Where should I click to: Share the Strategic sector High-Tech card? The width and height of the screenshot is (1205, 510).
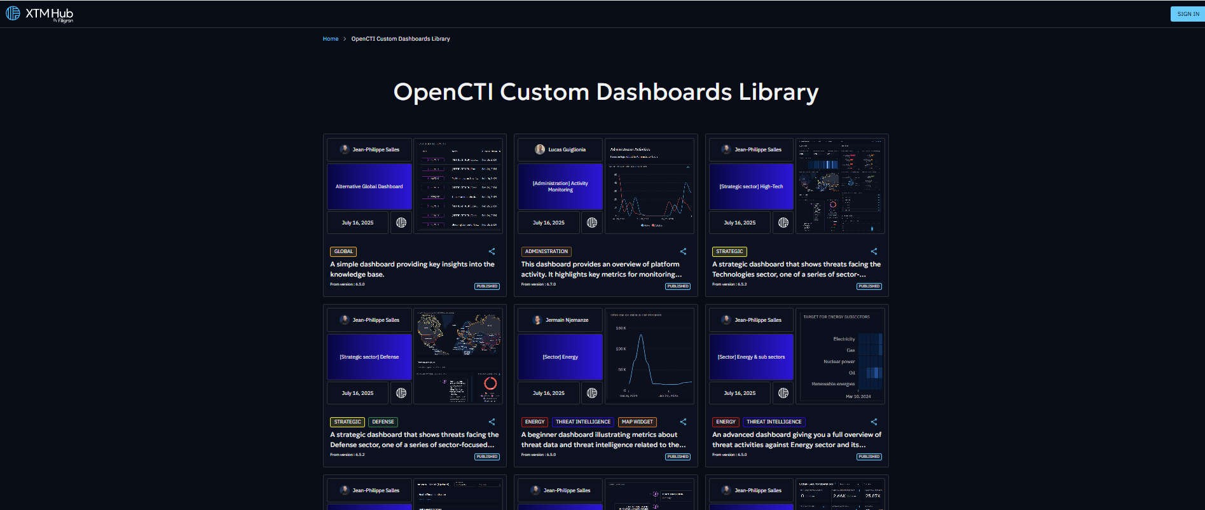point(874,251)
